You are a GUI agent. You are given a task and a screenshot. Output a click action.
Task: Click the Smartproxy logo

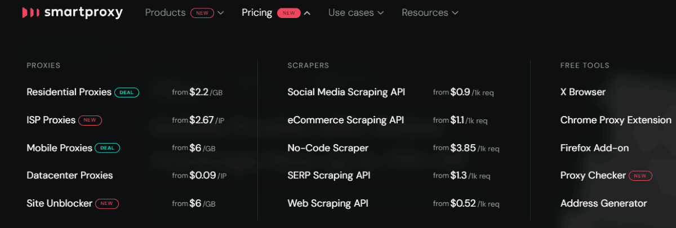[72, 12]
